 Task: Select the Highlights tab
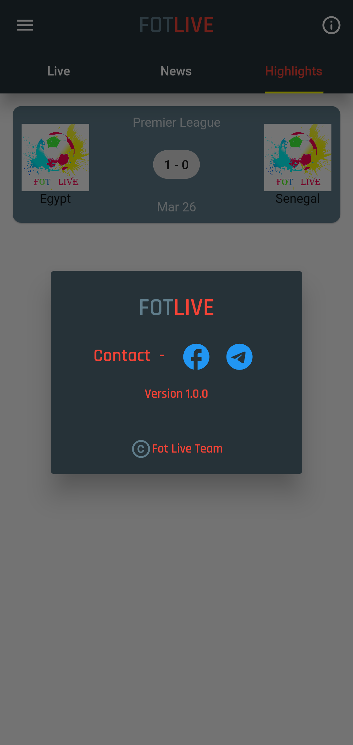coord(294,71)
